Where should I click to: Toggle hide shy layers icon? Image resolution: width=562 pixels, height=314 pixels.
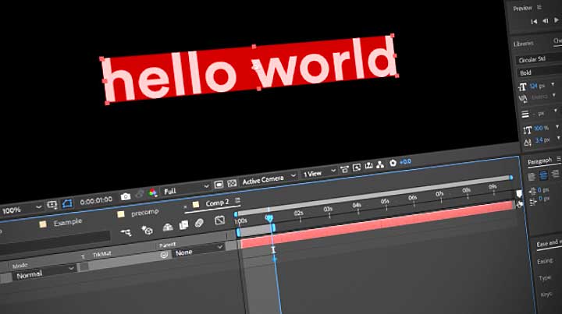pyautogui.click(x=167, y=228)
